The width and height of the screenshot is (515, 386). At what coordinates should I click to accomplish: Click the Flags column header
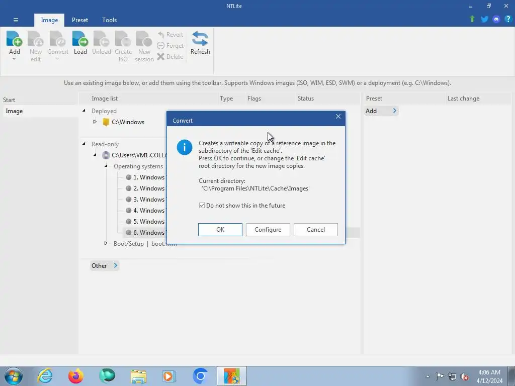[x=270, y=99]
